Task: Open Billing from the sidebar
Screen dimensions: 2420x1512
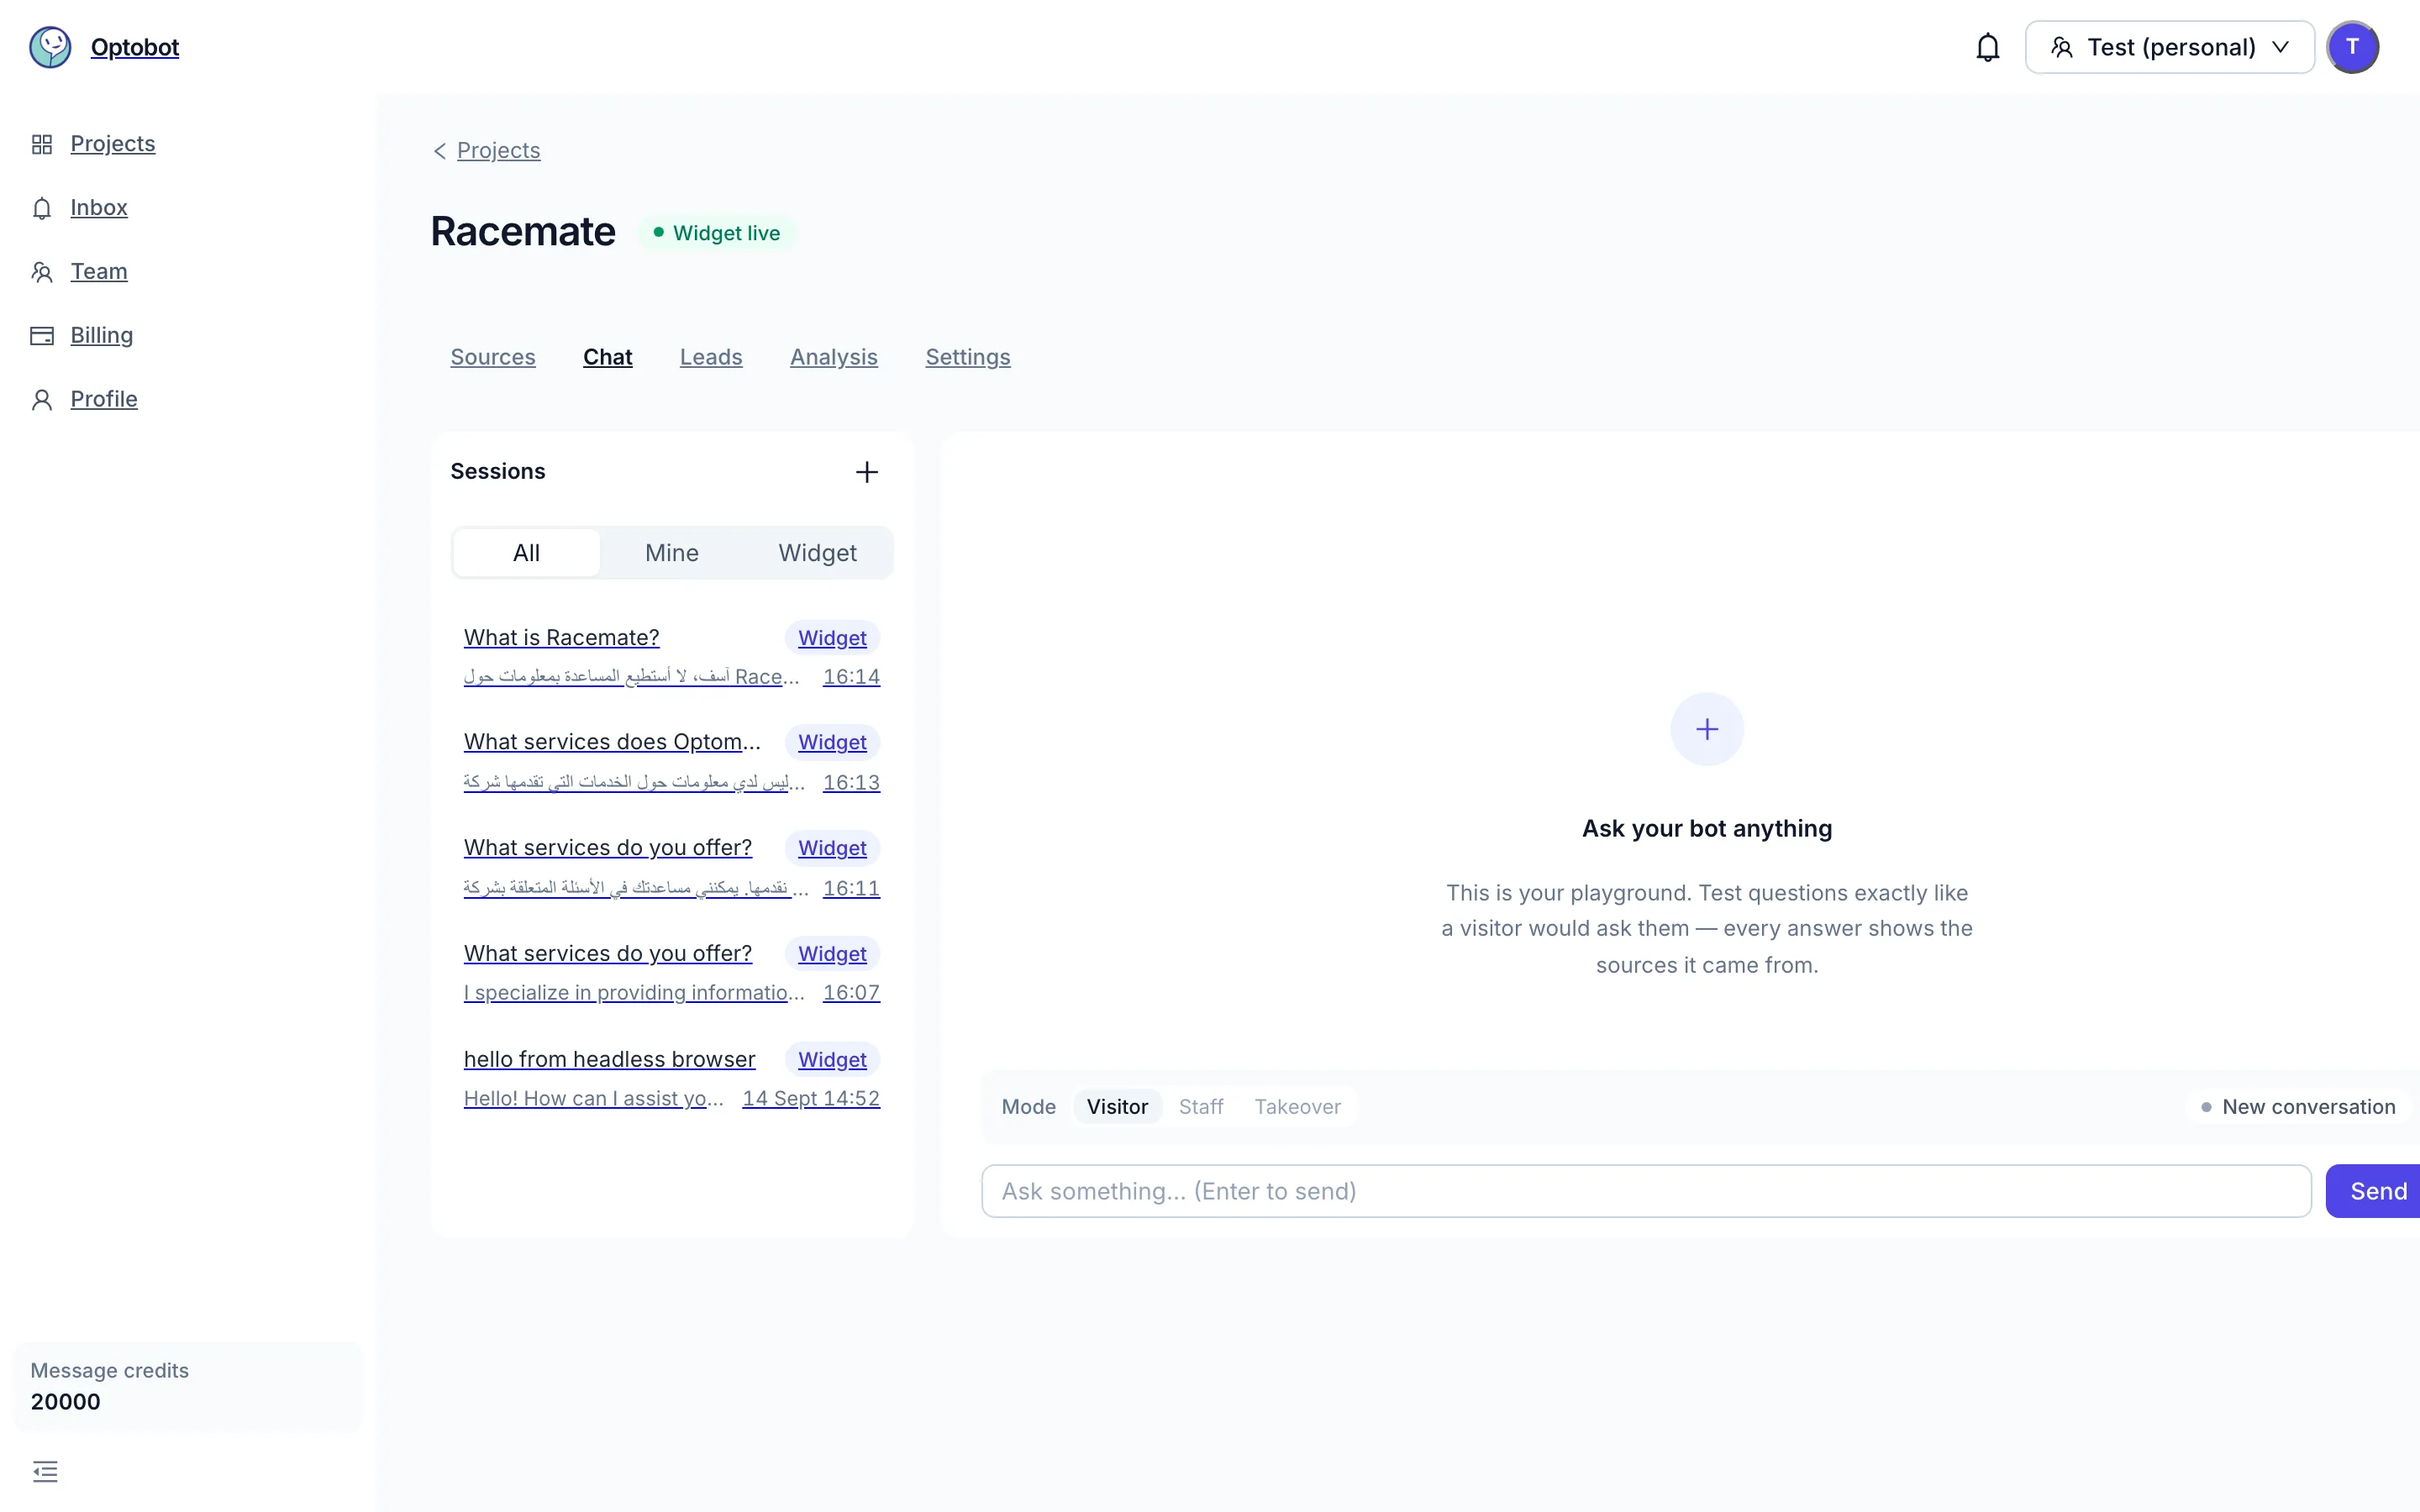Action: tap(101, 336)
